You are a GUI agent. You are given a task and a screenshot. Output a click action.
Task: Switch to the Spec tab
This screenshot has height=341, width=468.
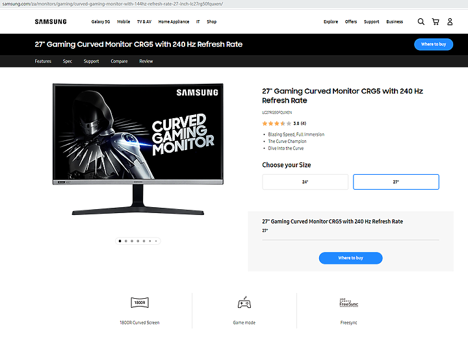[68, 61]
